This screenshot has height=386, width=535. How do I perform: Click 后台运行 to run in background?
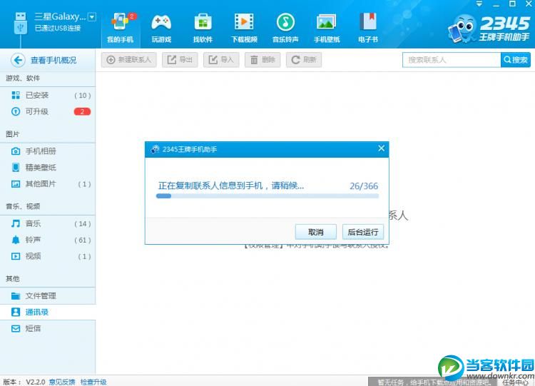362,232
